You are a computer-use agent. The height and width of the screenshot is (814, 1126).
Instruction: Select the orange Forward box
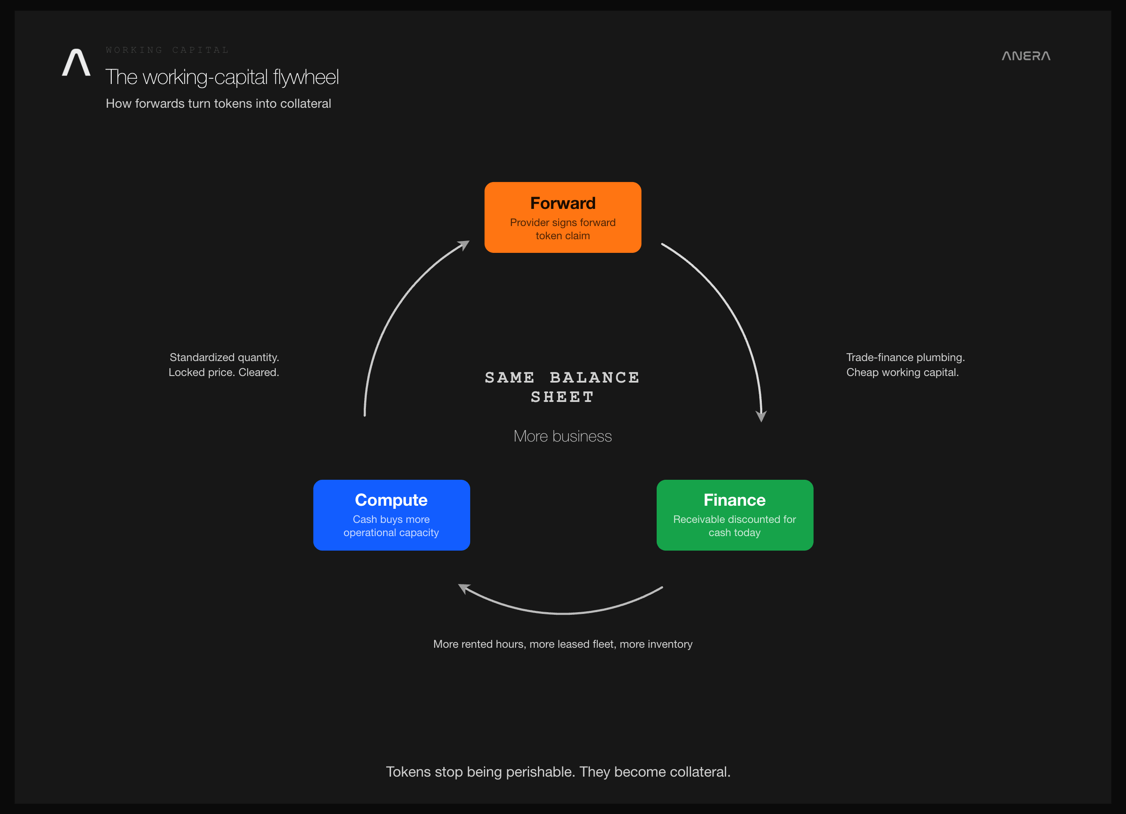563,217
